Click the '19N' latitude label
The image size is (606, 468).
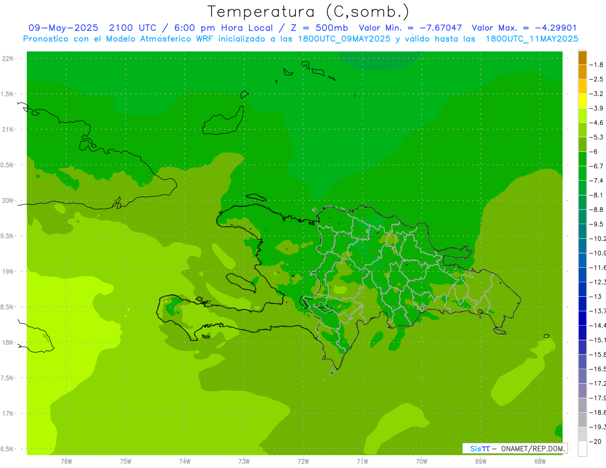[x=8, y=272]
